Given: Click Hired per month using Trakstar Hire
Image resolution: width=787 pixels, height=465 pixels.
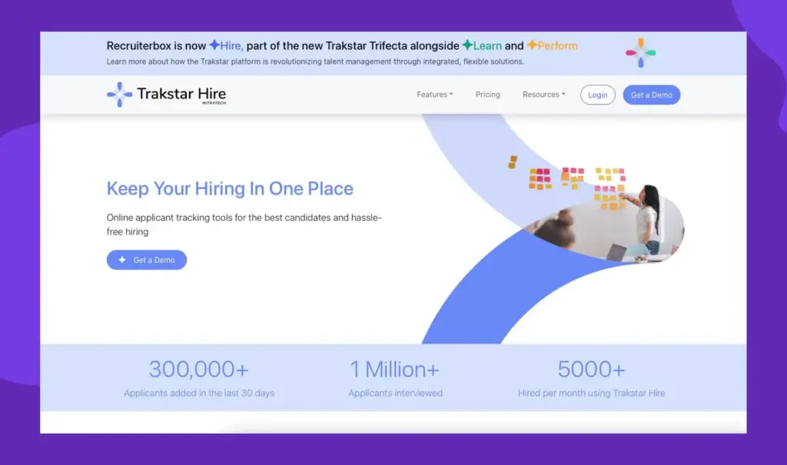Looking at the screenshot, I should point(591,394).
